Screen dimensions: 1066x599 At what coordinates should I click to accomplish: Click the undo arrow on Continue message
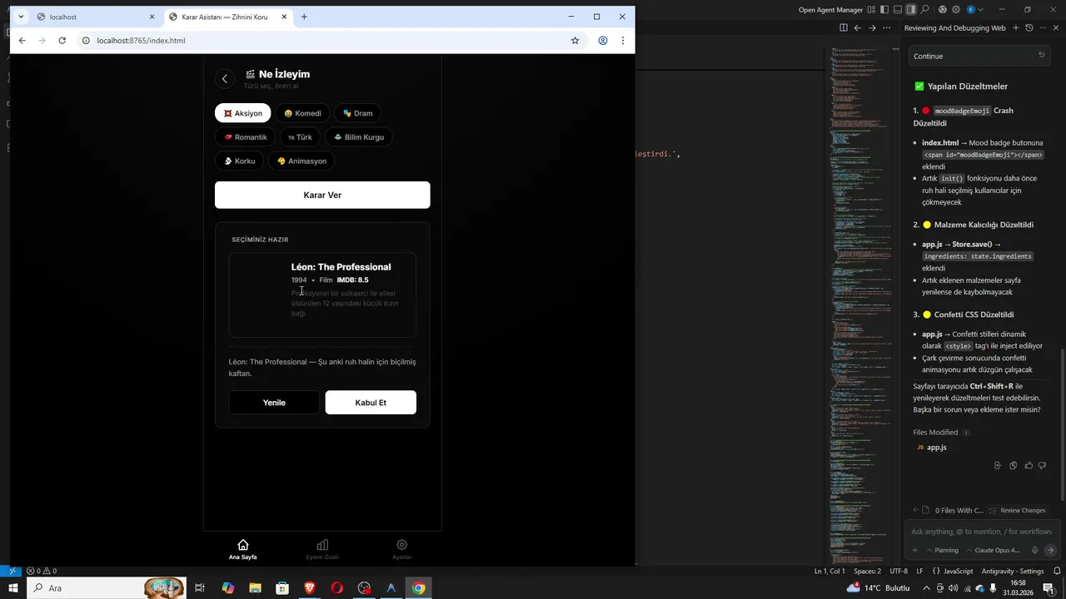[1041, 55]
